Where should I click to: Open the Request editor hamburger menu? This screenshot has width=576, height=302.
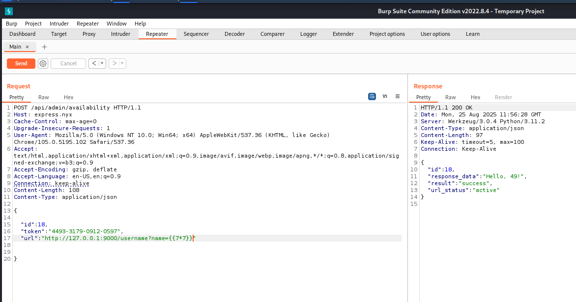tap(398, 96)
